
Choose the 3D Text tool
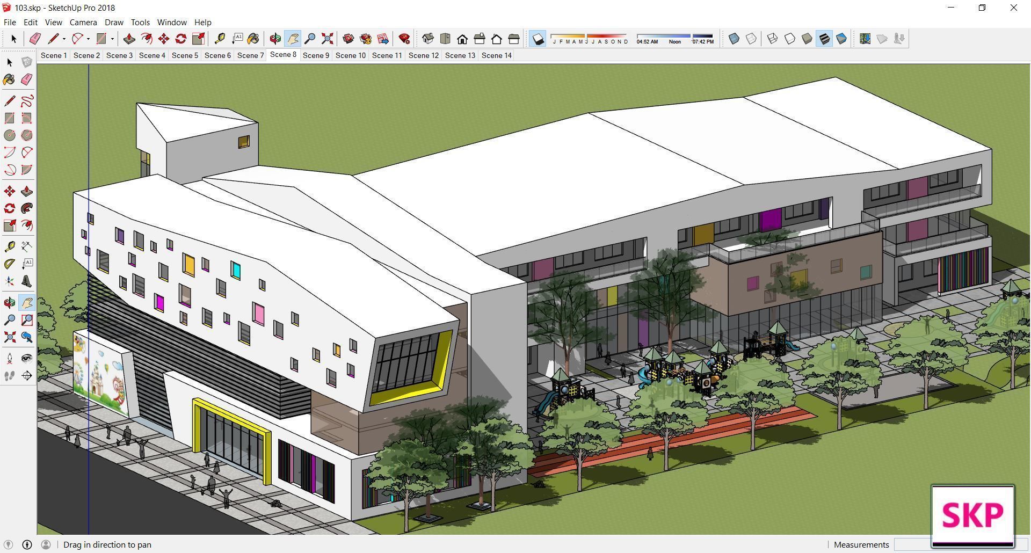26,281
